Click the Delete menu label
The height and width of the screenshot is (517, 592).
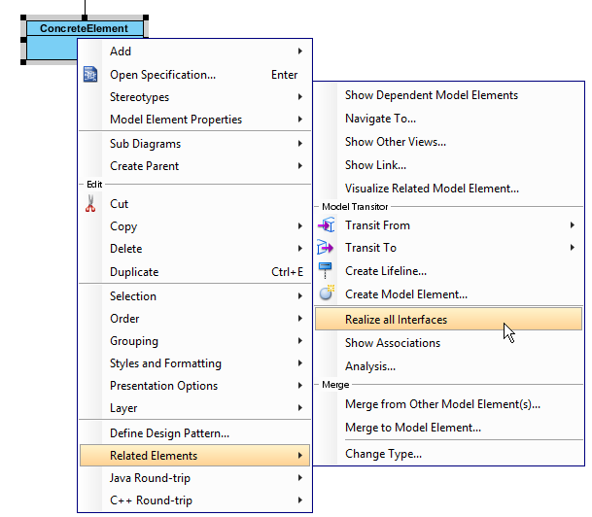pos(126,249)
